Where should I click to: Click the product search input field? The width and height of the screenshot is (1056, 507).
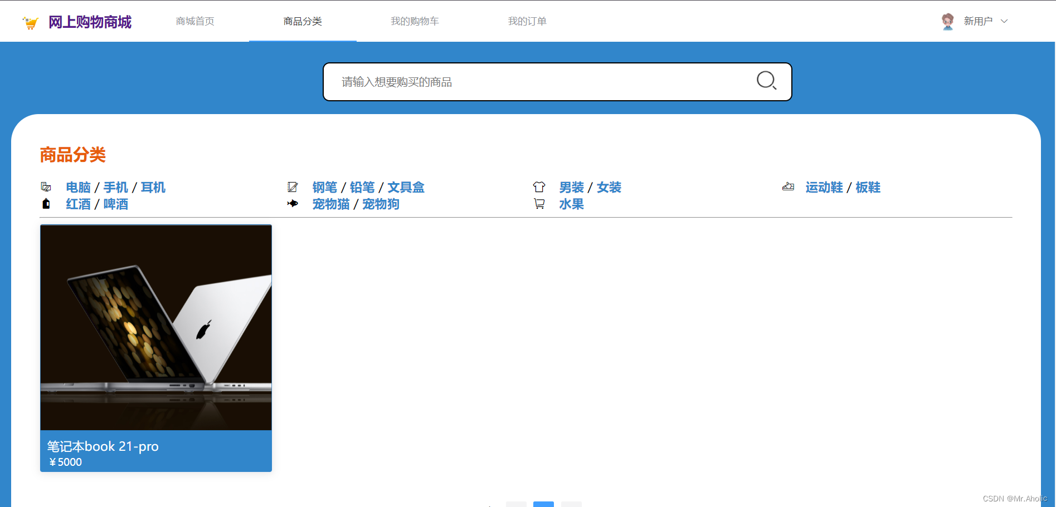(529, 81)
